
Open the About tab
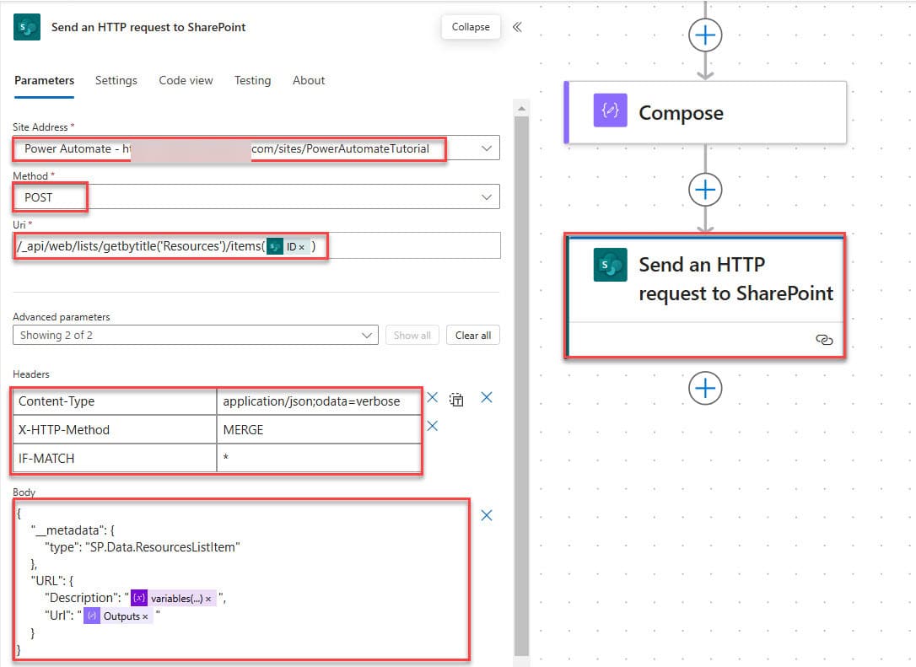click(x=309, y=81)
